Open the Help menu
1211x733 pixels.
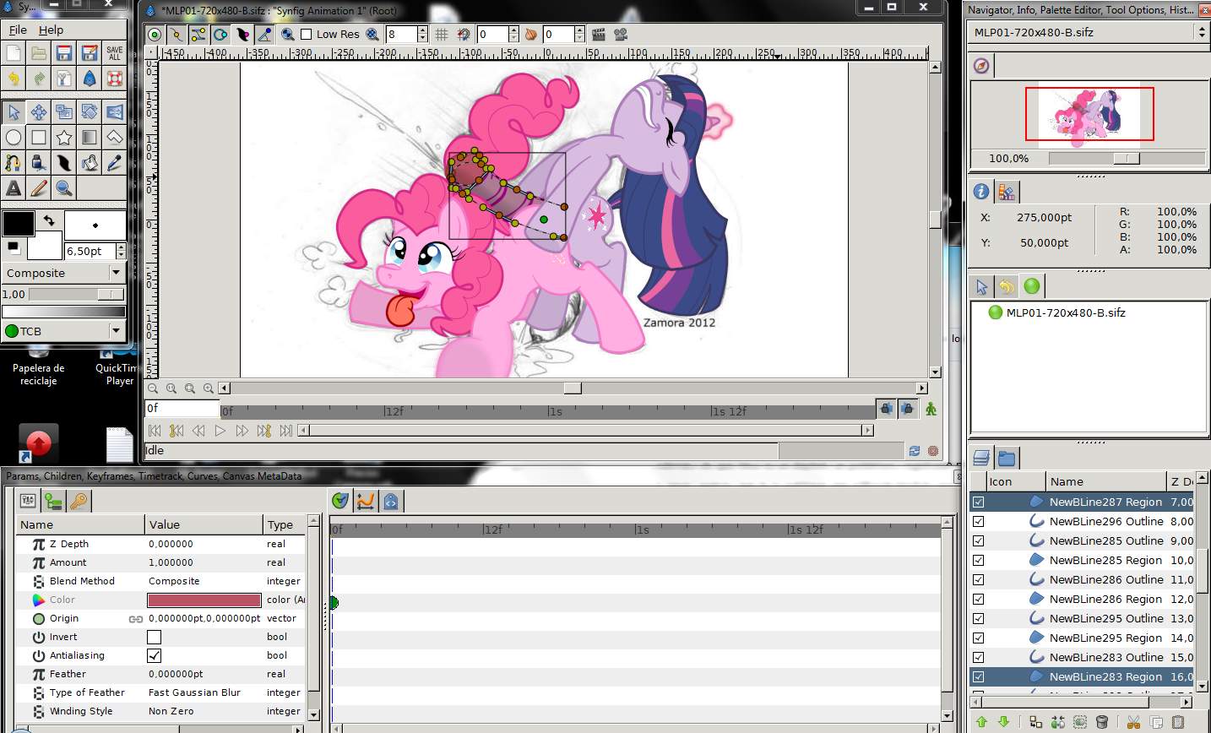coord(51,30)
